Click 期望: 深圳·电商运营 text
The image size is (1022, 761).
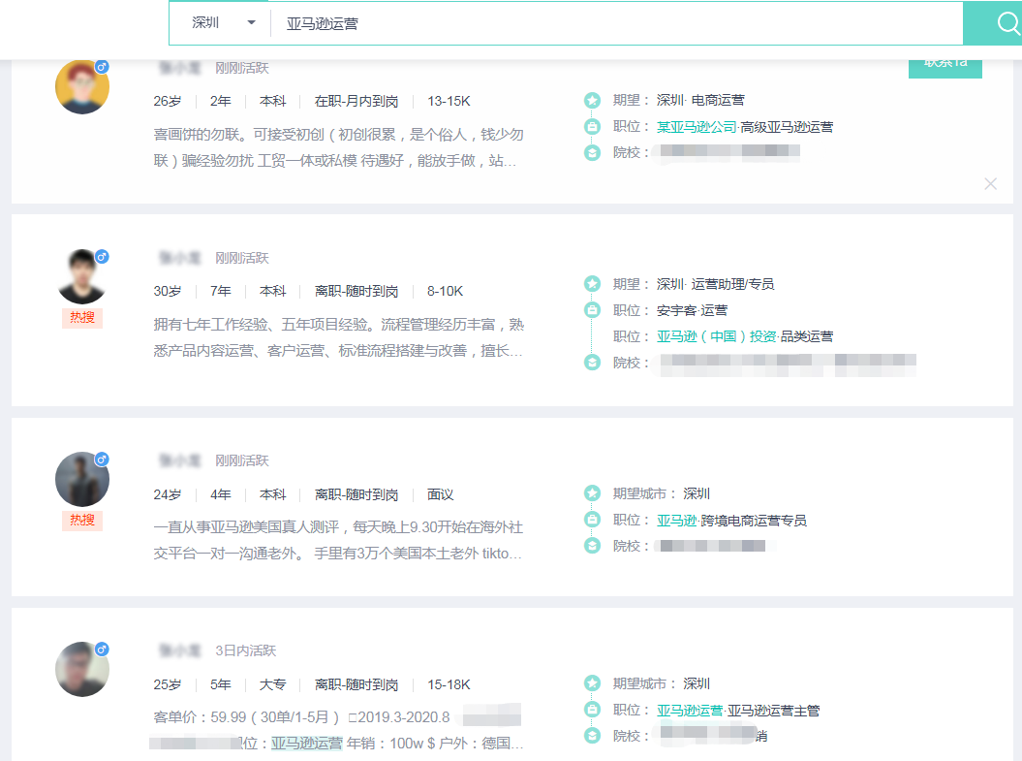[x=678, y=101]
